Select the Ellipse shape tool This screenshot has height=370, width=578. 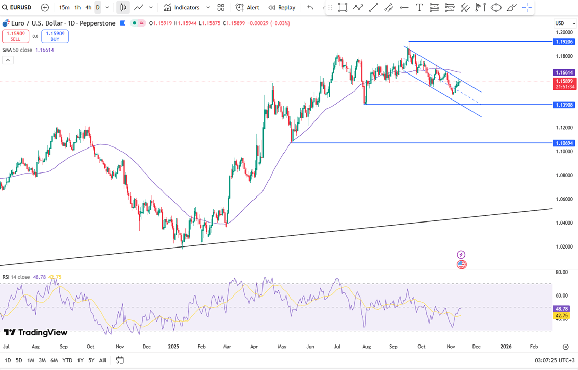[496, 8]
